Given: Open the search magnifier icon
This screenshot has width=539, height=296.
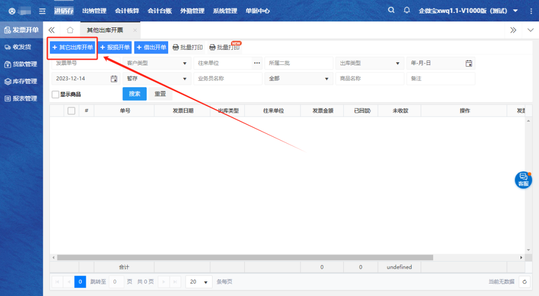Looking at the screenshot, I should (x=391, y=10).
